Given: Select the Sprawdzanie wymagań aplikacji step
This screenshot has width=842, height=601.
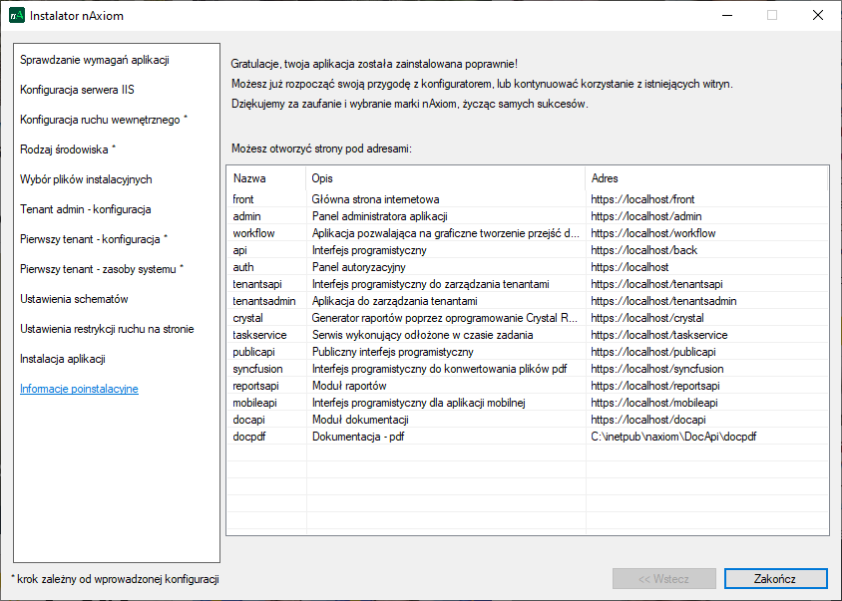Looking at the screenshot, I should (x=95, y=60).
